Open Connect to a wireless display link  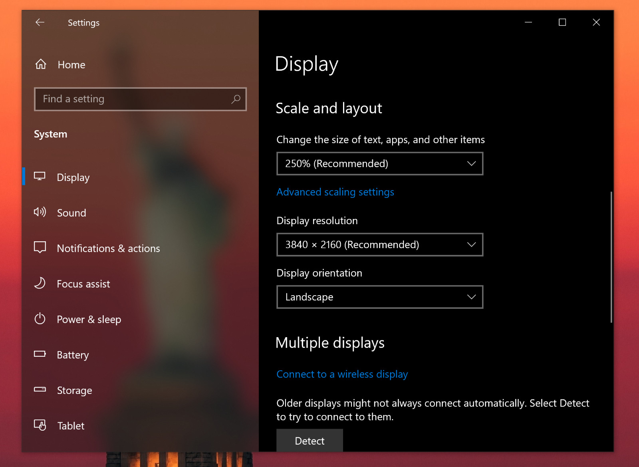pos(342,374)
